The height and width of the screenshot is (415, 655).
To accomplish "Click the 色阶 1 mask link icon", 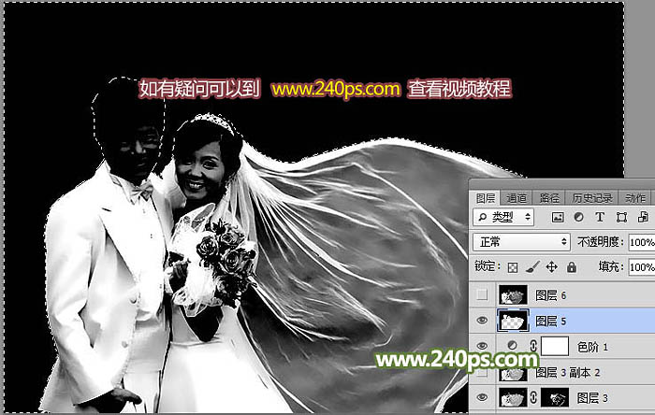I will [x=533, y=346].
